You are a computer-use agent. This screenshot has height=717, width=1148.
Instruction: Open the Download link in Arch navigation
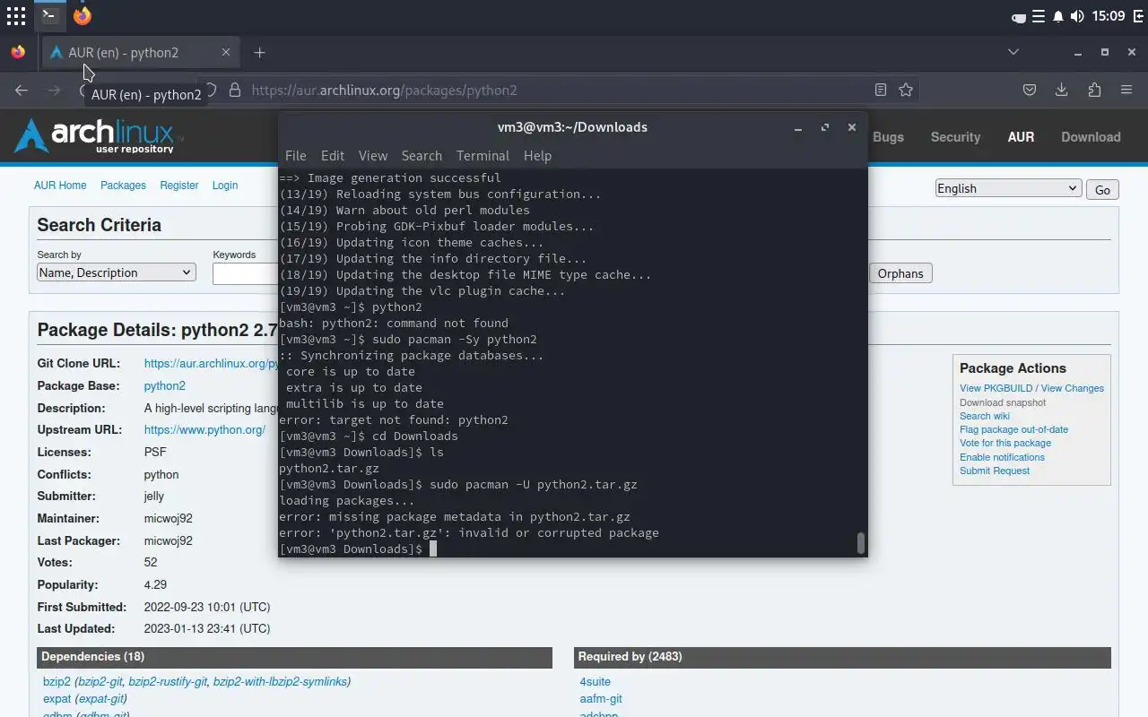1091,137
